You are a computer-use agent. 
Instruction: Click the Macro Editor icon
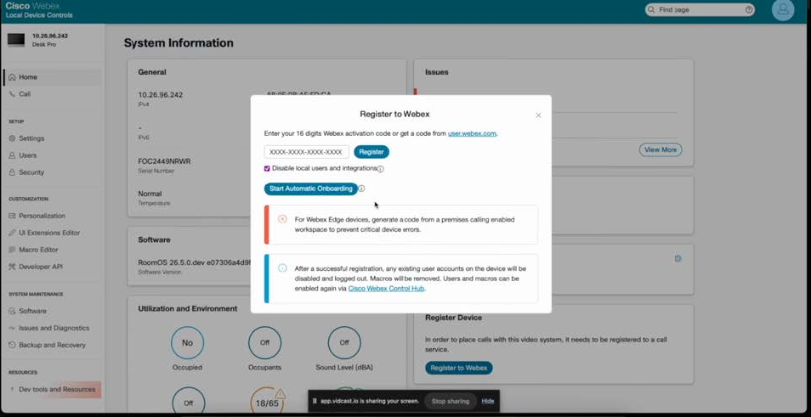(13, 250)
